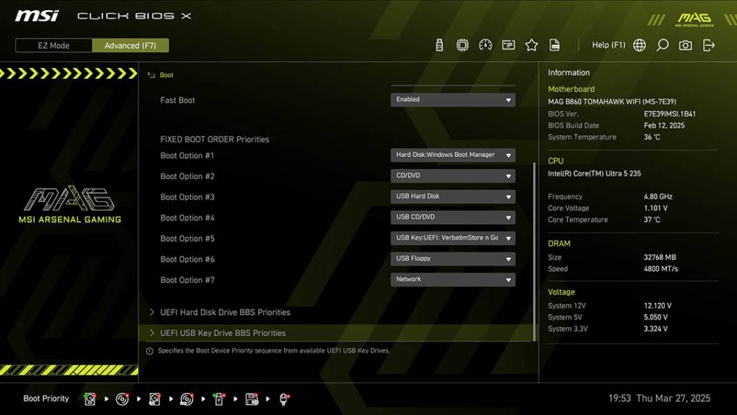The width and height of the screenshot is (737, 415).
Task: Open the M-Flash USB drive icon
Action: tap(439, 45)
